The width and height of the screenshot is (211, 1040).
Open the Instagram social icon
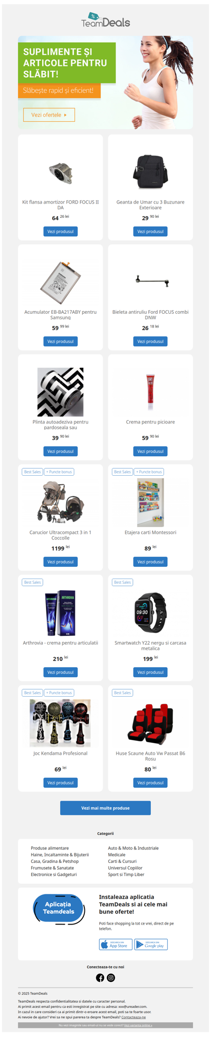(x=111, y=977)
